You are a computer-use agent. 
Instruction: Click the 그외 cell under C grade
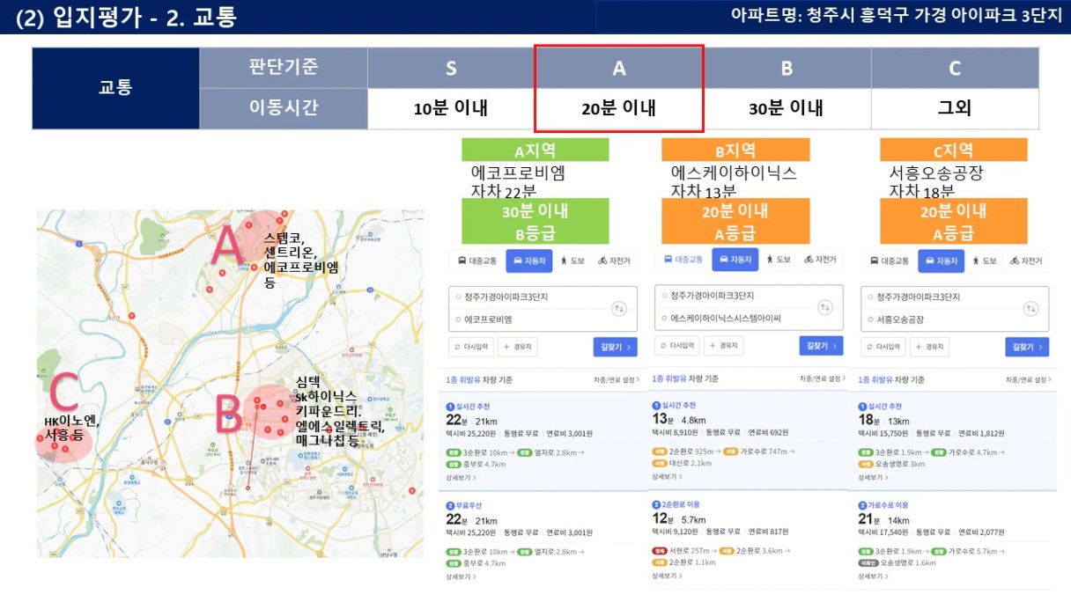[x=955, y=109]
